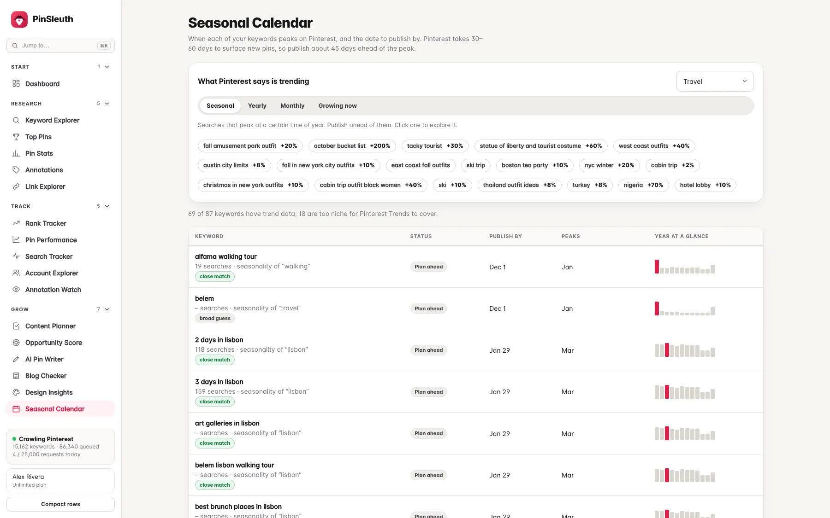830x518 pixels.
Task: Click the nigeria +70% trend chip
Action: pyautogui.click(x=643, y=185)
